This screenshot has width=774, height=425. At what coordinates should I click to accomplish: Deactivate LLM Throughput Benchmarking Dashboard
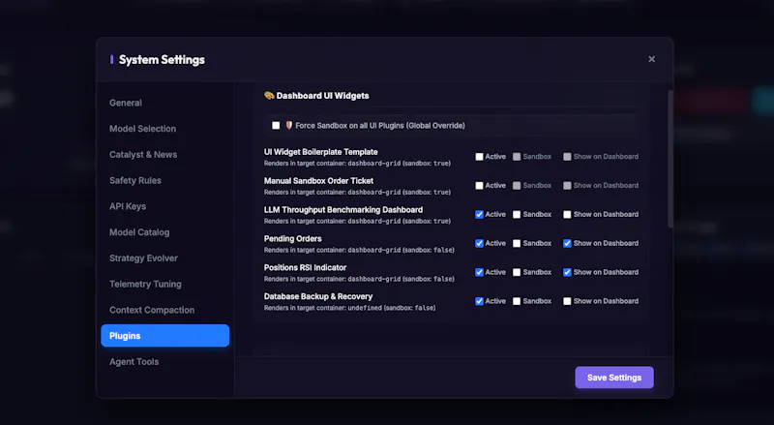pos(479,215)
